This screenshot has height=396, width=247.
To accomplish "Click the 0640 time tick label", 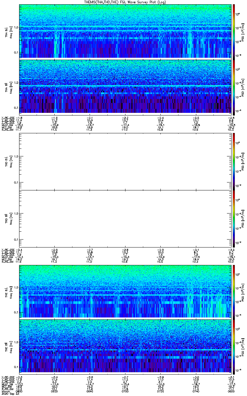I will coord(90,392).
